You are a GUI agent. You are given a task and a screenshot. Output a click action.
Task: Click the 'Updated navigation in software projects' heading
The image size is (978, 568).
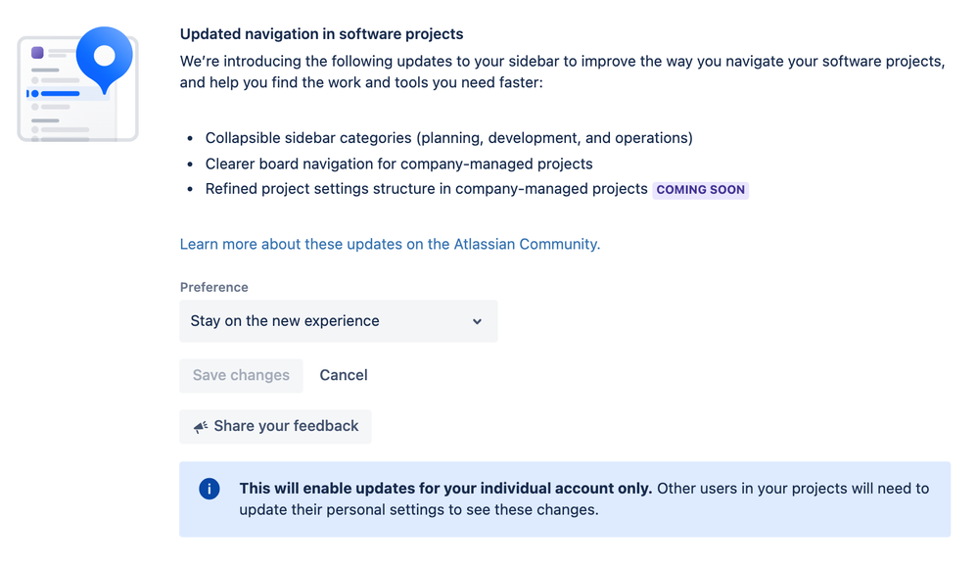321,34
